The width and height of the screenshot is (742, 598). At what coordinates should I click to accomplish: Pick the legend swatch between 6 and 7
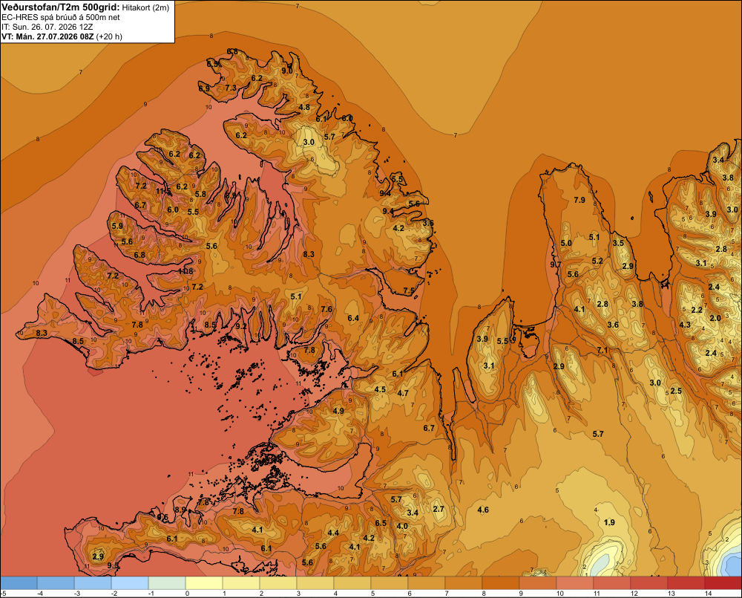[427, 583]
